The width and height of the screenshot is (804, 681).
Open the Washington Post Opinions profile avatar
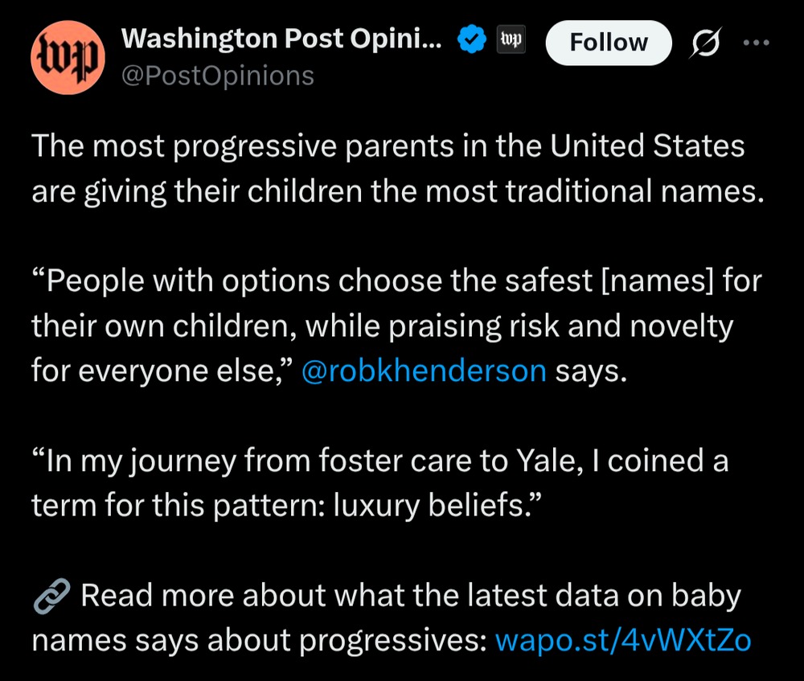(x=68, y=57)
